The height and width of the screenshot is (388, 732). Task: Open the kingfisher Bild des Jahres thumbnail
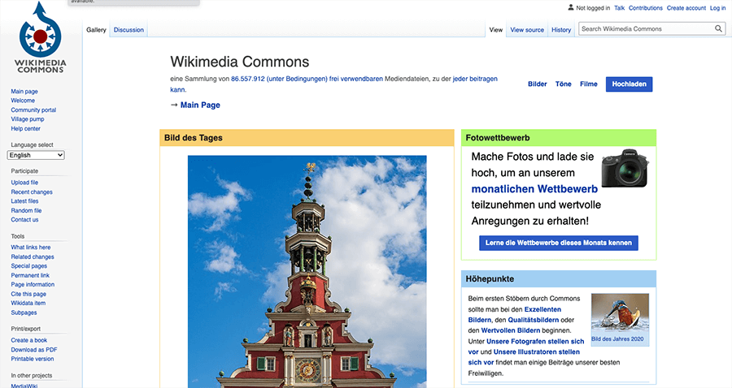(620, 313)
